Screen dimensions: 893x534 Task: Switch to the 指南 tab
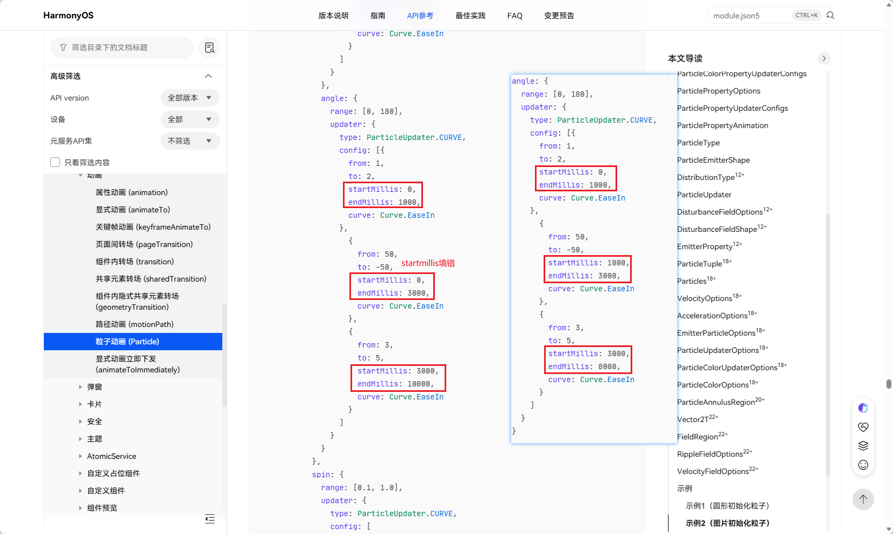coord(378,16)
